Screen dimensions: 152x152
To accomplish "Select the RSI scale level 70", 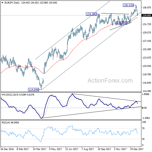I will tap(143, 128).
